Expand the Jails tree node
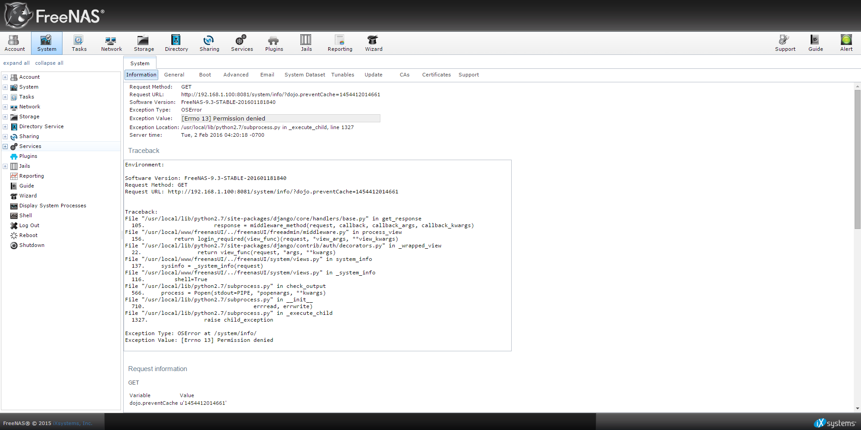 (x=5, y=166)
